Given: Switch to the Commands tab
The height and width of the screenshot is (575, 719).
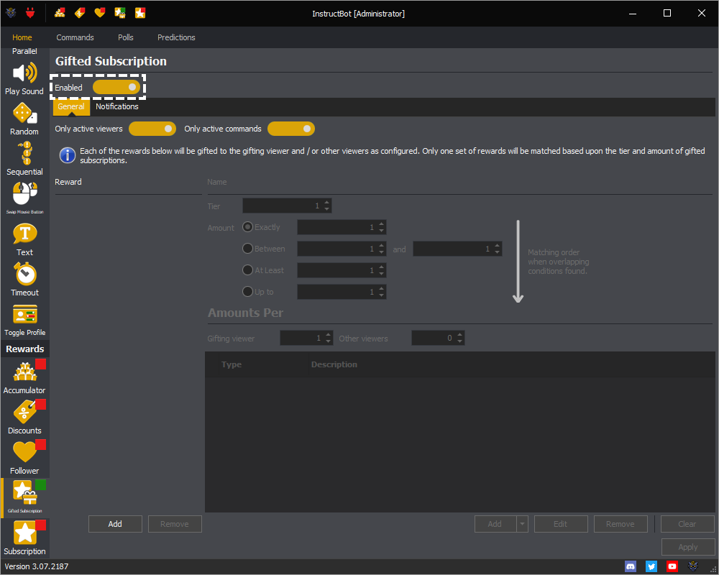Looking at the screenshot, I should point(75,37).
